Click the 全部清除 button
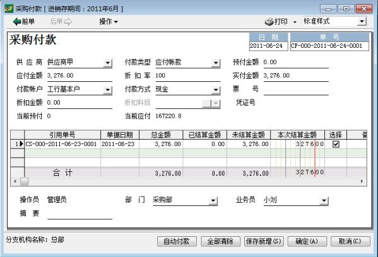The image size is (378, 257). [220, 241]
